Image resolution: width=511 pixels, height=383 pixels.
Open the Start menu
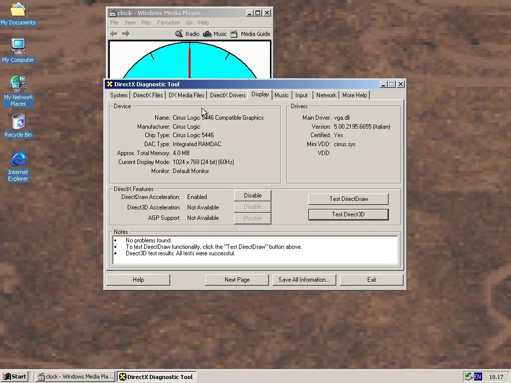coord(14,377)
